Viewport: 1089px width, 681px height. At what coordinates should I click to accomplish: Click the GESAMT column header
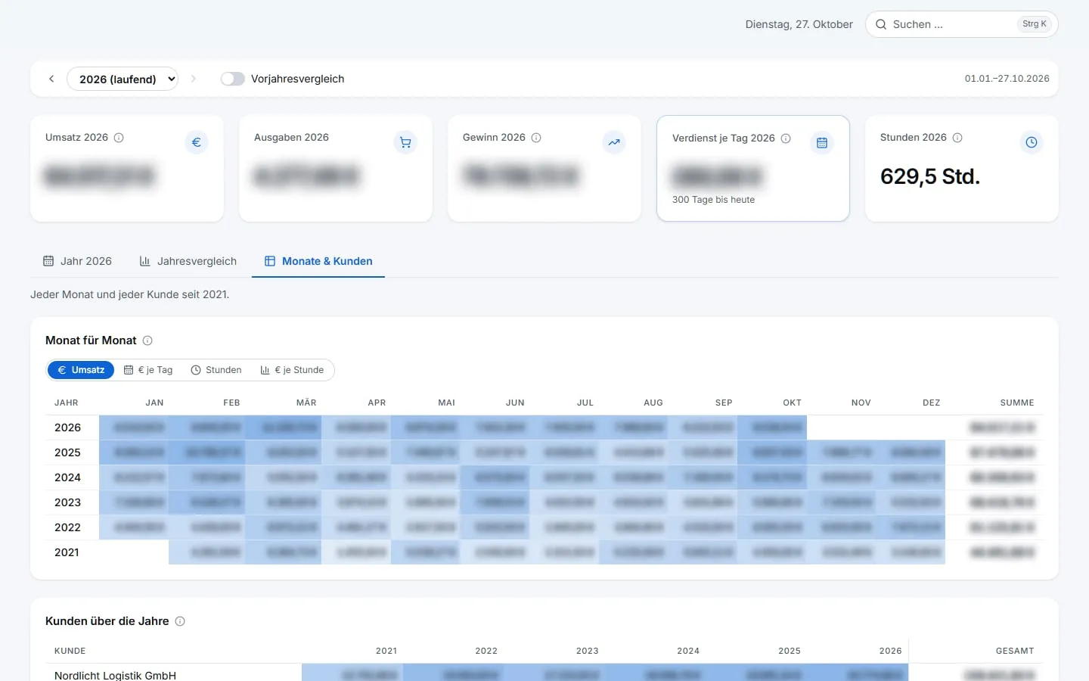pos(1015,651)
